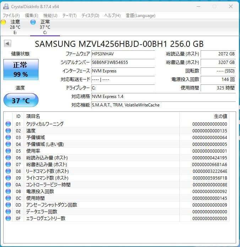Click raw value 0000000000009
This screenshot has height=247, width=240.
209,205
